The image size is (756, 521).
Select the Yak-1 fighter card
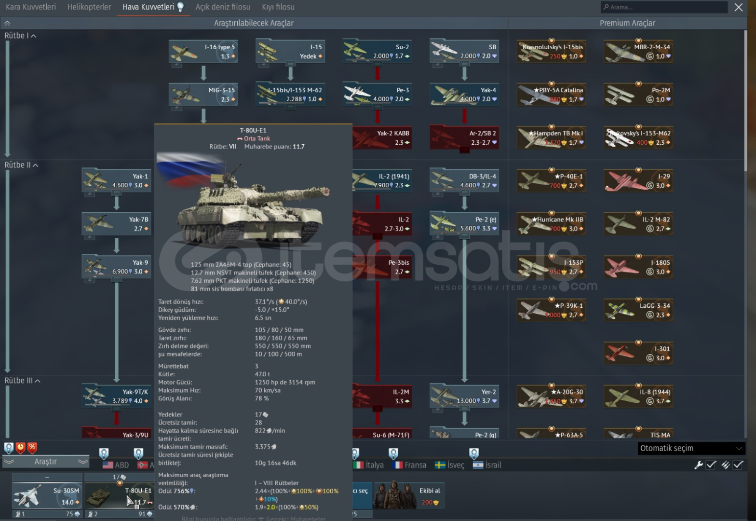pos(116,181)
